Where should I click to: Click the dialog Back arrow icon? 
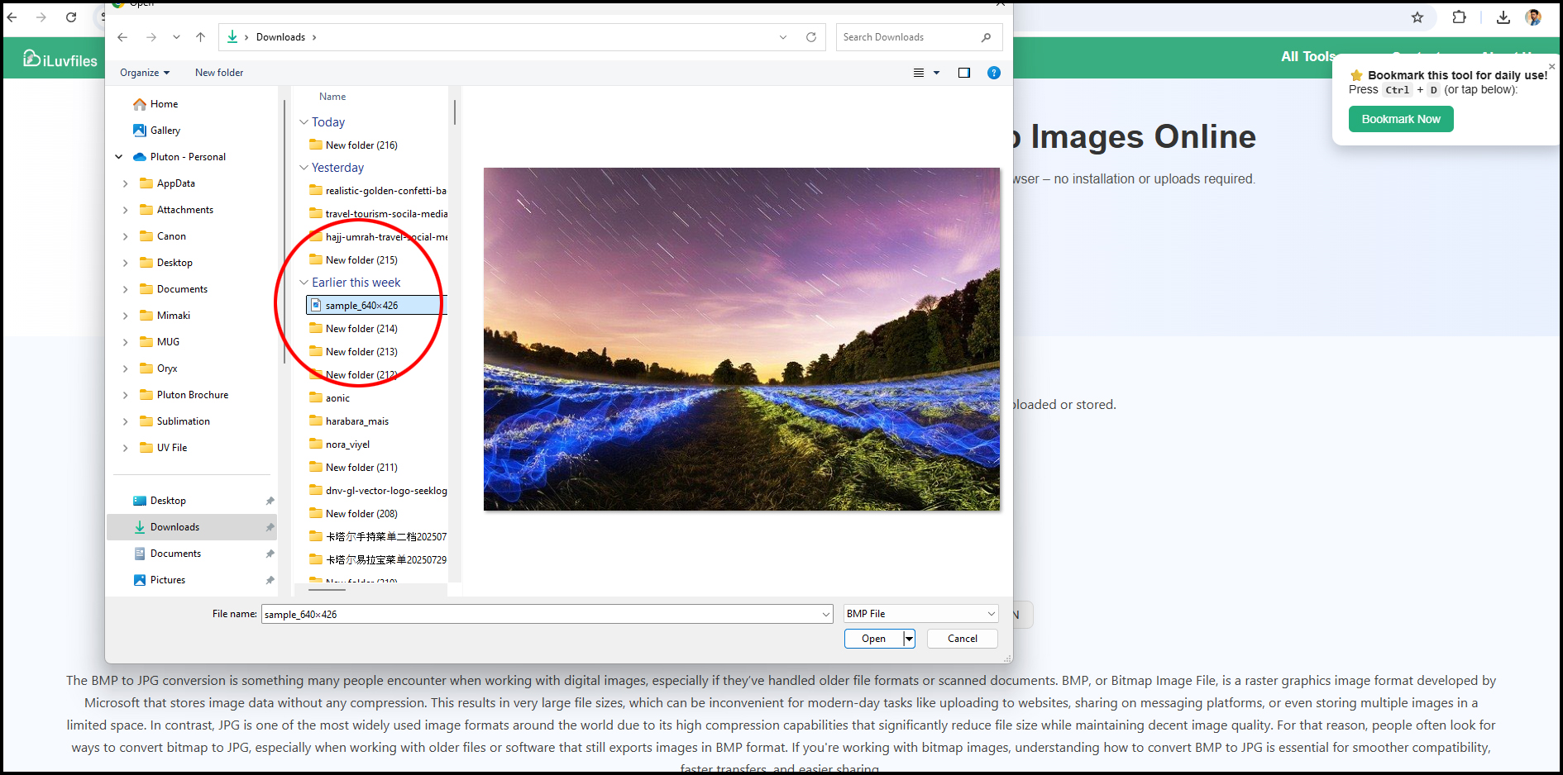pyautogui.click(x=122, y=37)
